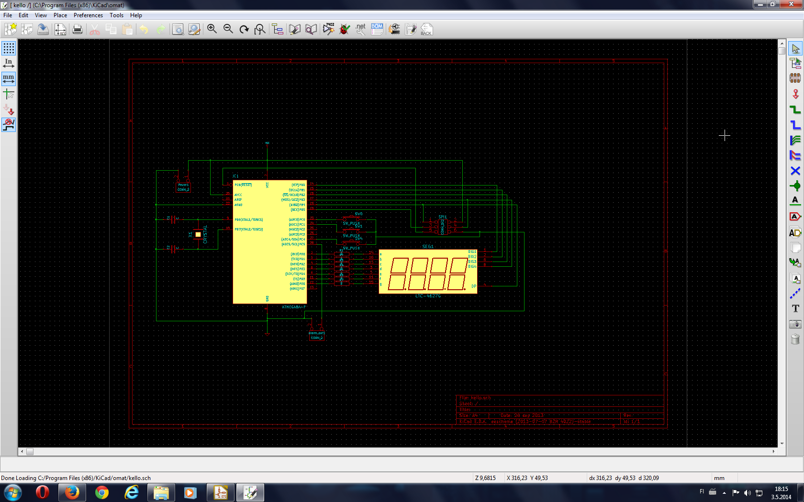Open the BOM generator icon
This screenshot has height=502, width=804.
pos(377,30)
